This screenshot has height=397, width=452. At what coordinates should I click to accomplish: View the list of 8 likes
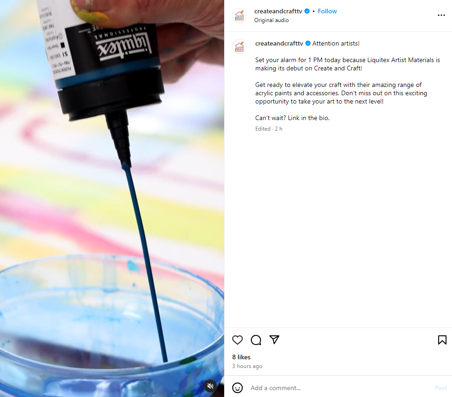pos(241,357)
